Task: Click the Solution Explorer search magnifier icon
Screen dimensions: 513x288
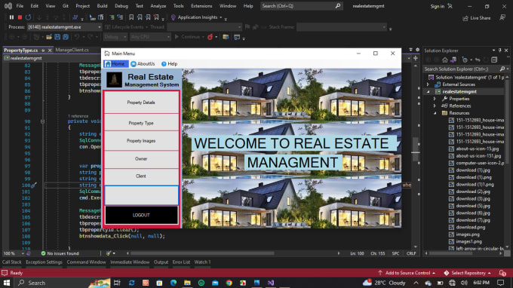Action: [x=502, y=69]
